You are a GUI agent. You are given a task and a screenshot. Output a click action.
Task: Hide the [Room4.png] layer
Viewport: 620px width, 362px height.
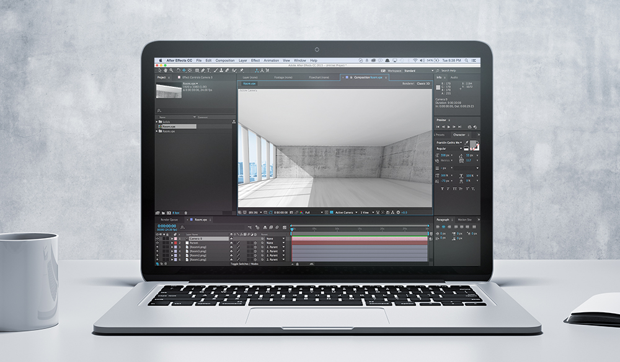tap(157, 247)
